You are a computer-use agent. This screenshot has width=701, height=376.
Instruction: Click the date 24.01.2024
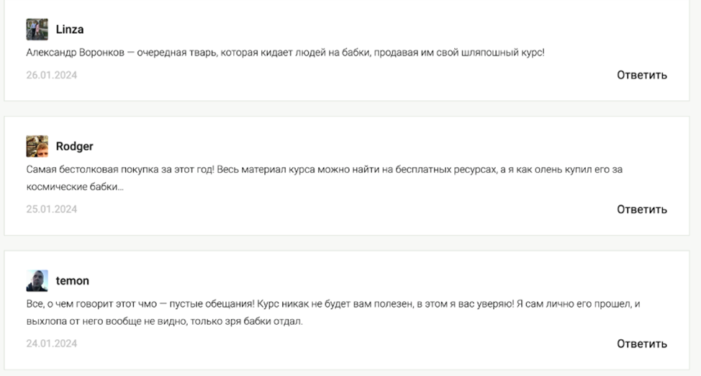[x=51, y=344]
